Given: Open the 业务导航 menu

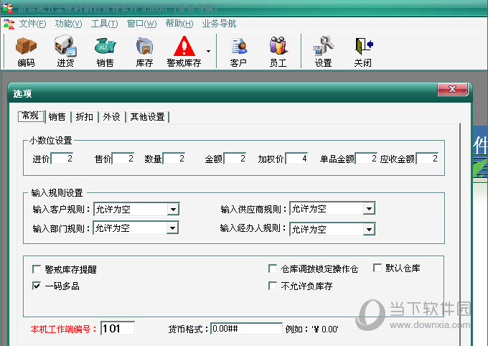Looking at the screenshot, I should click(219, 24).
